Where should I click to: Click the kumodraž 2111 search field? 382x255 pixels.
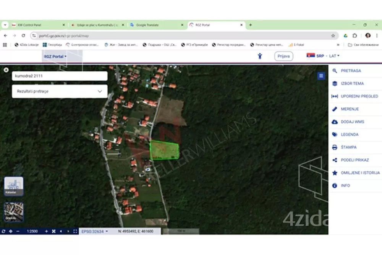click(60, 76)
